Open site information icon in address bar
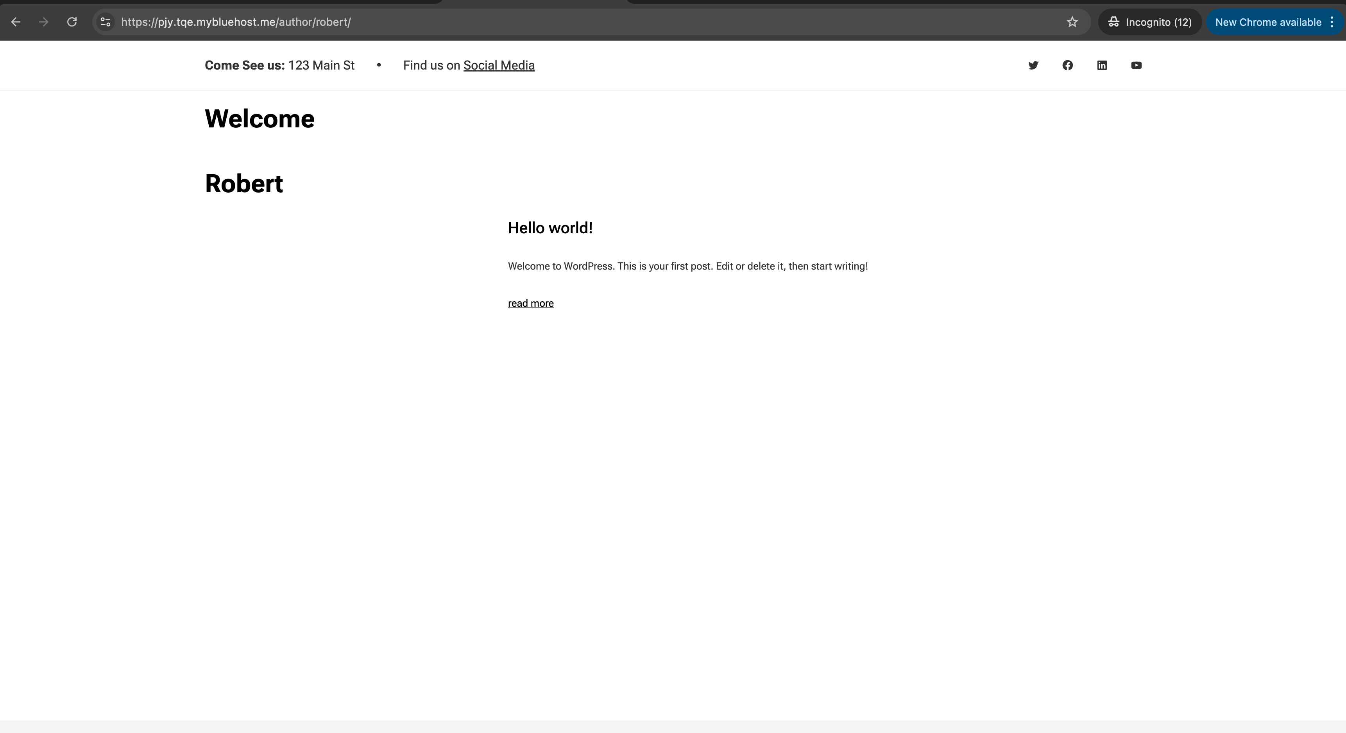 106,22
